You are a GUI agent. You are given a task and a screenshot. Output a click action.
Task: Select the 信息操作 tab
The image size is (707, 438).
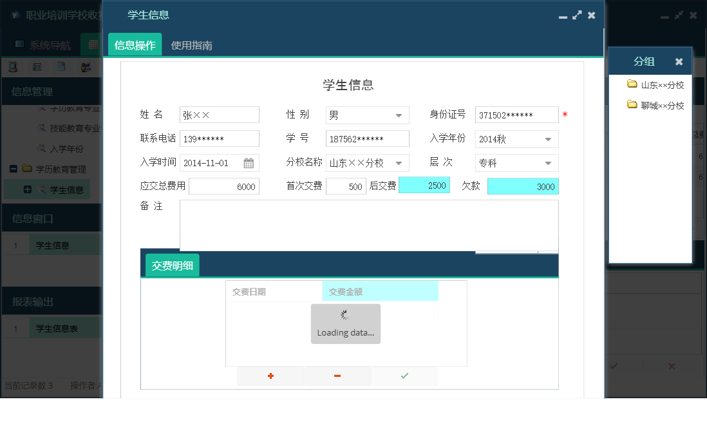(x=134, y=46)
